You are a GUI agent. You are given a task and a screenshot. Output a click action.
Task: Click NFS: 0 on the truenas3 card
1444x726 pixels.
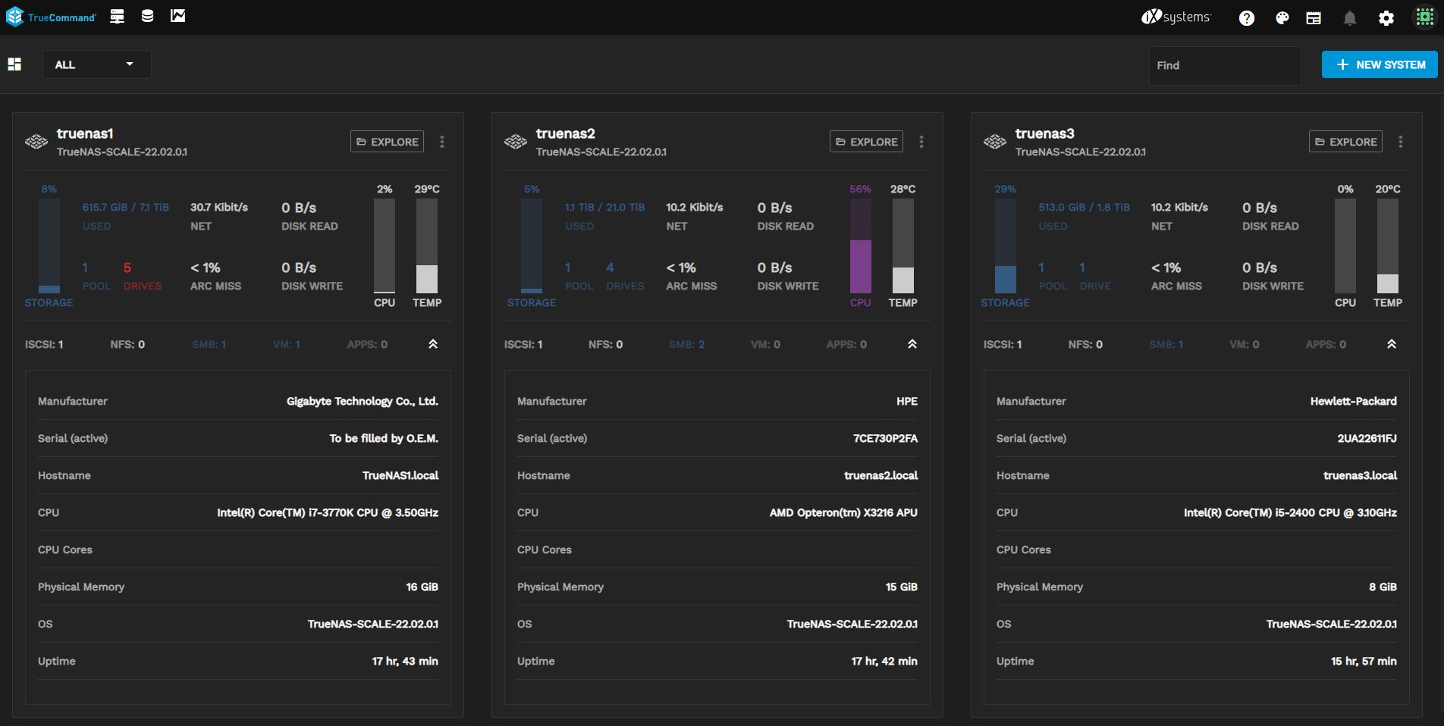coord(1085,344)
